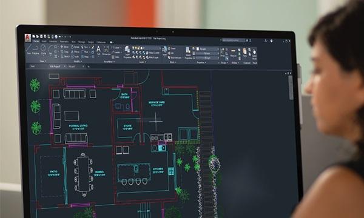Viewport: 364px width, 218px height.
Task: Activate the Text annotation tool
Action: (x=98, y=50)
